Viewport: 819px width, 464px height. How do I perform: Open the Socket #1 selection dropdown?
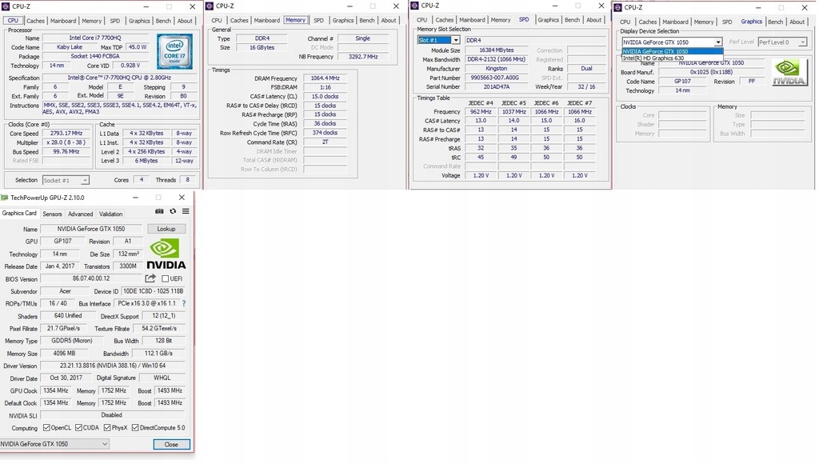pos(66,180)
